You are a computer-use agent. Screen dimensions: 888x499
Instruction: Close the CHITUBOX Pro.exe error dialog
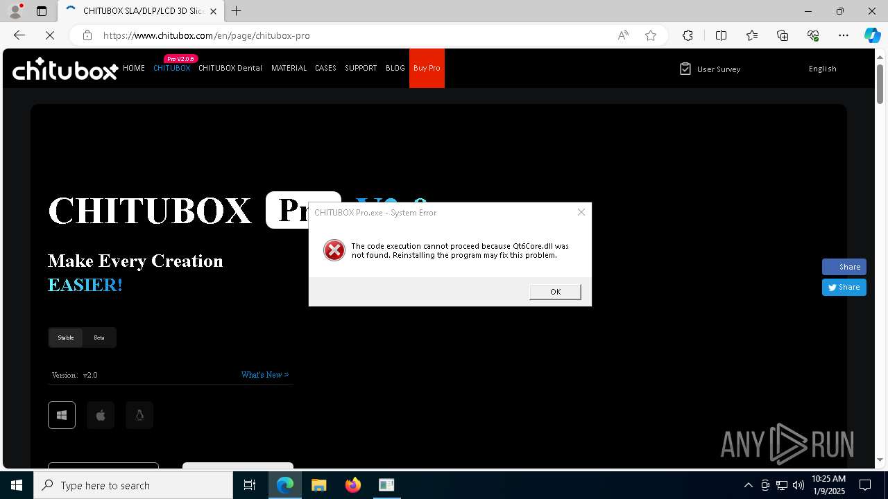point(581,212)
